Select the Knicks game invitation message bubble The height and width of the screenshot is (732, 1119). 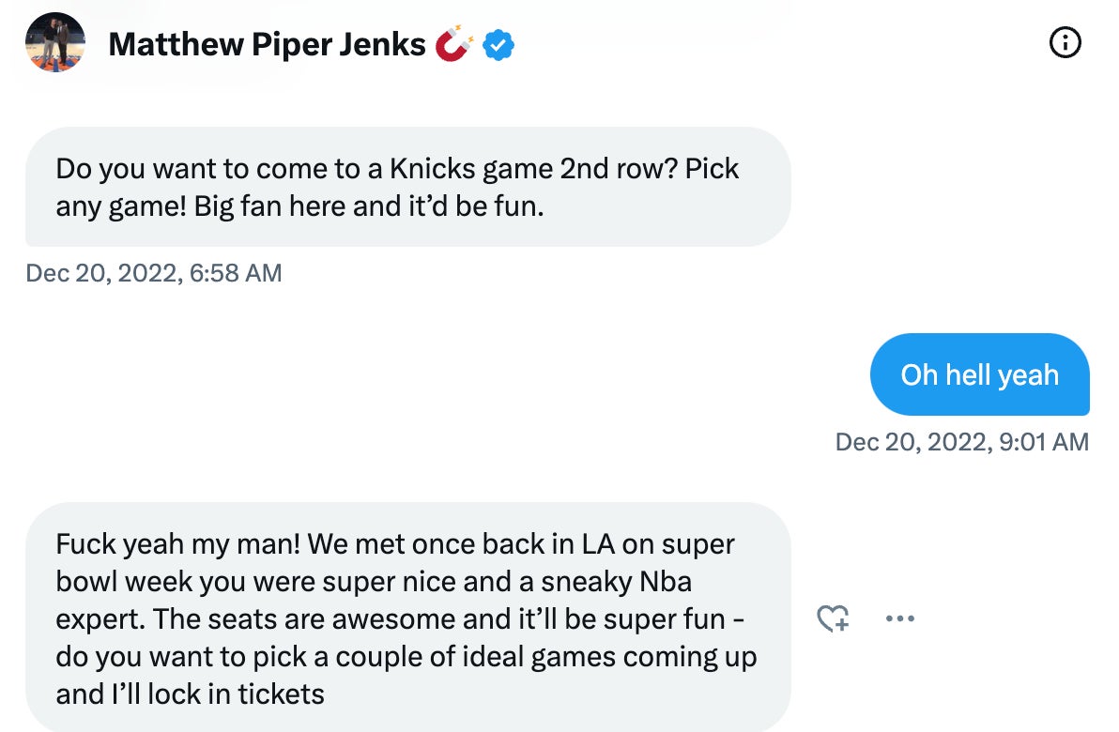click(x=407, y=187)
